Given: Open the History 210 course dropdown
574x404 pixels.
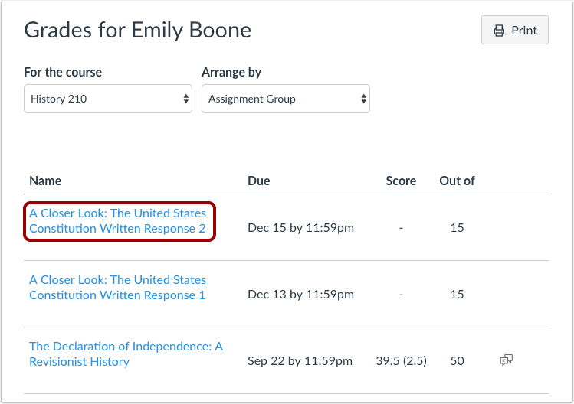Looking at the screenshot, I should pyautogui.click(x=107, y=99).
